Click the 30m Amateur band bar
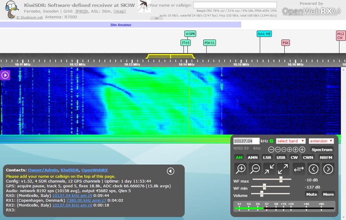This screenshot has width=346, height=220. [x=120, y=25]
